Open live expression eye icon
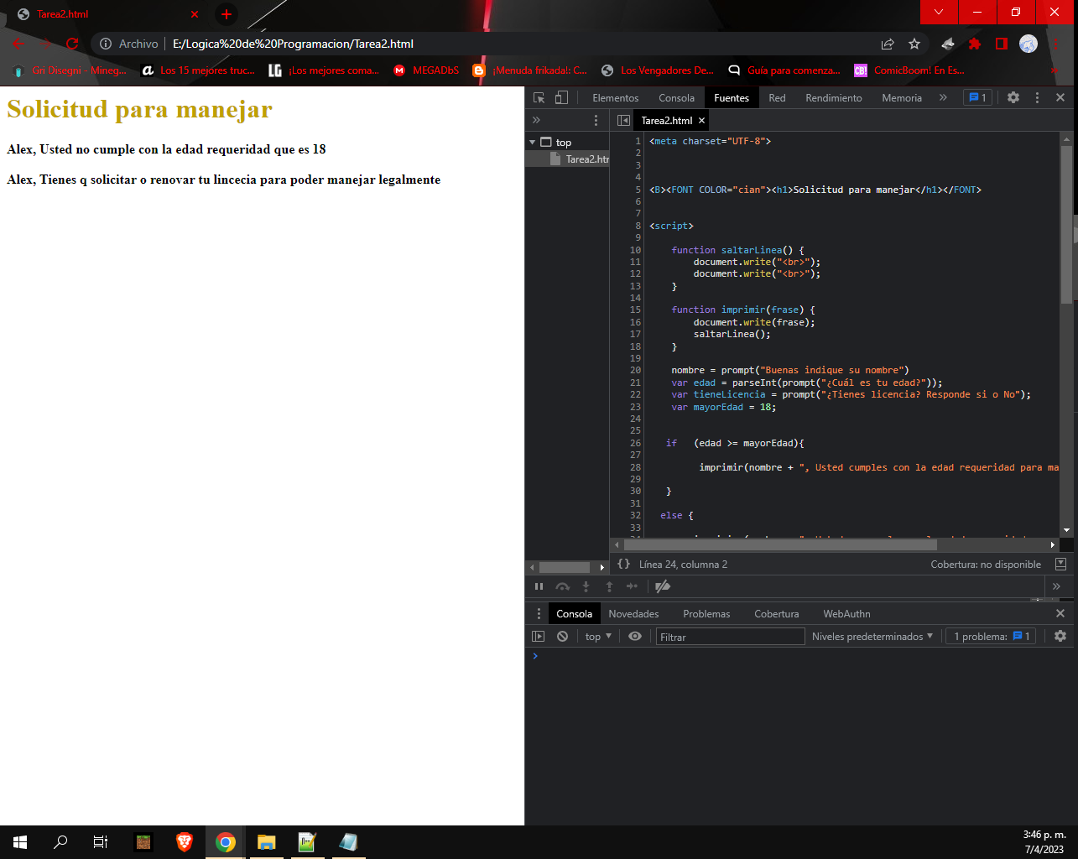This screenshot has width=1078, height=859. [635, 637]
